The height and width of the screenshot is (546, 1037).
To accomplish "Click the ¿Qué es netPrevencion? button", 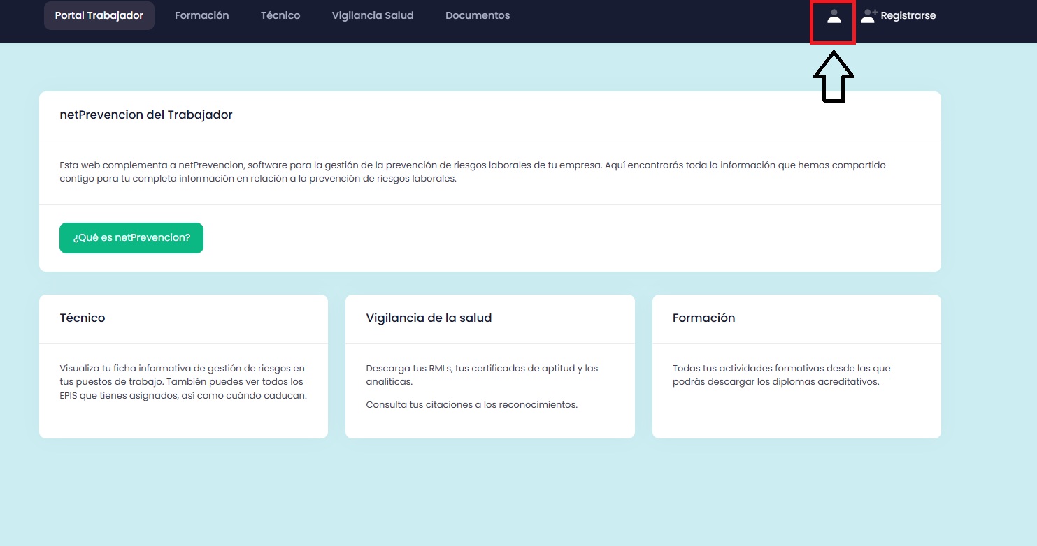I will tap(131, 238).
